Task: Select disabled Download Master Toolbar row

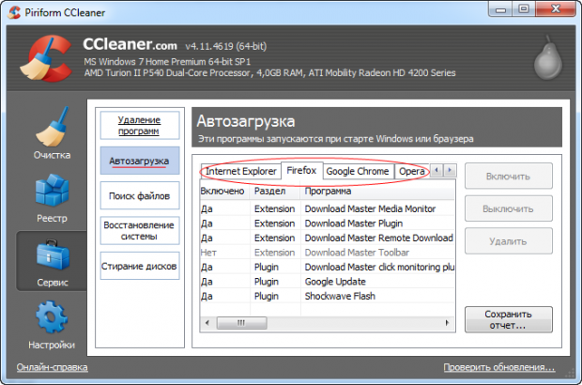Action: click(327, 253)
